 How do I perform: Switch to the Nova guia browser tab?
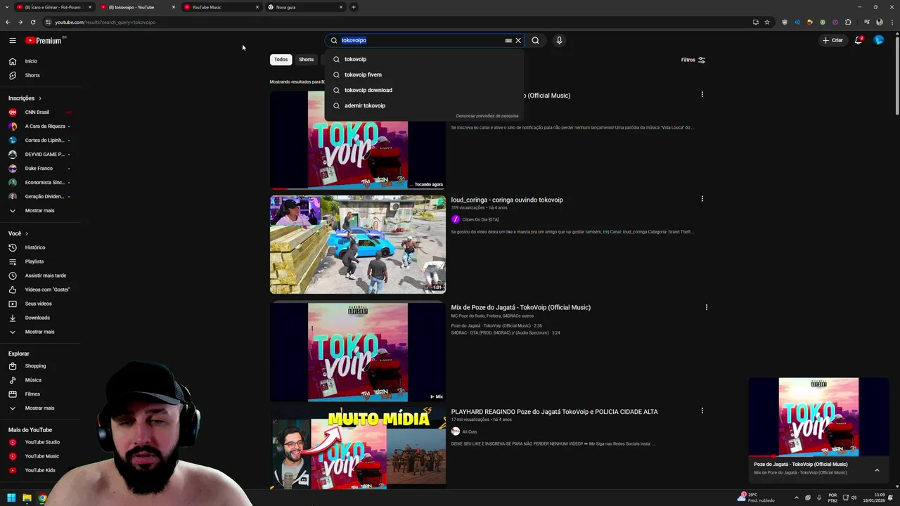(x=306, y=7)
